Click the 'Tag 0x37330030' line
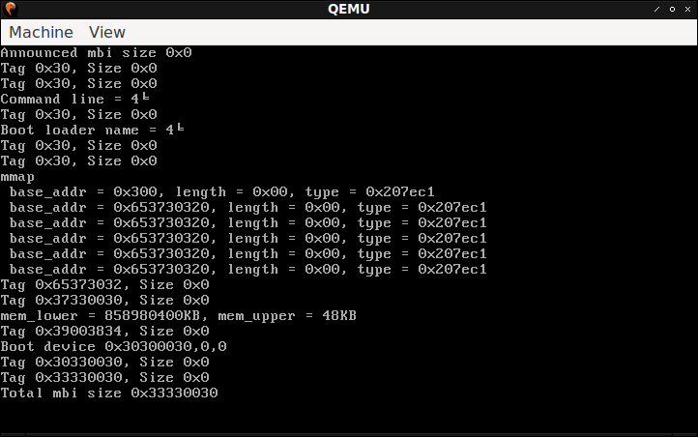Image resolution: width=698 pixels, height=437 pixels. coord(104,300)
